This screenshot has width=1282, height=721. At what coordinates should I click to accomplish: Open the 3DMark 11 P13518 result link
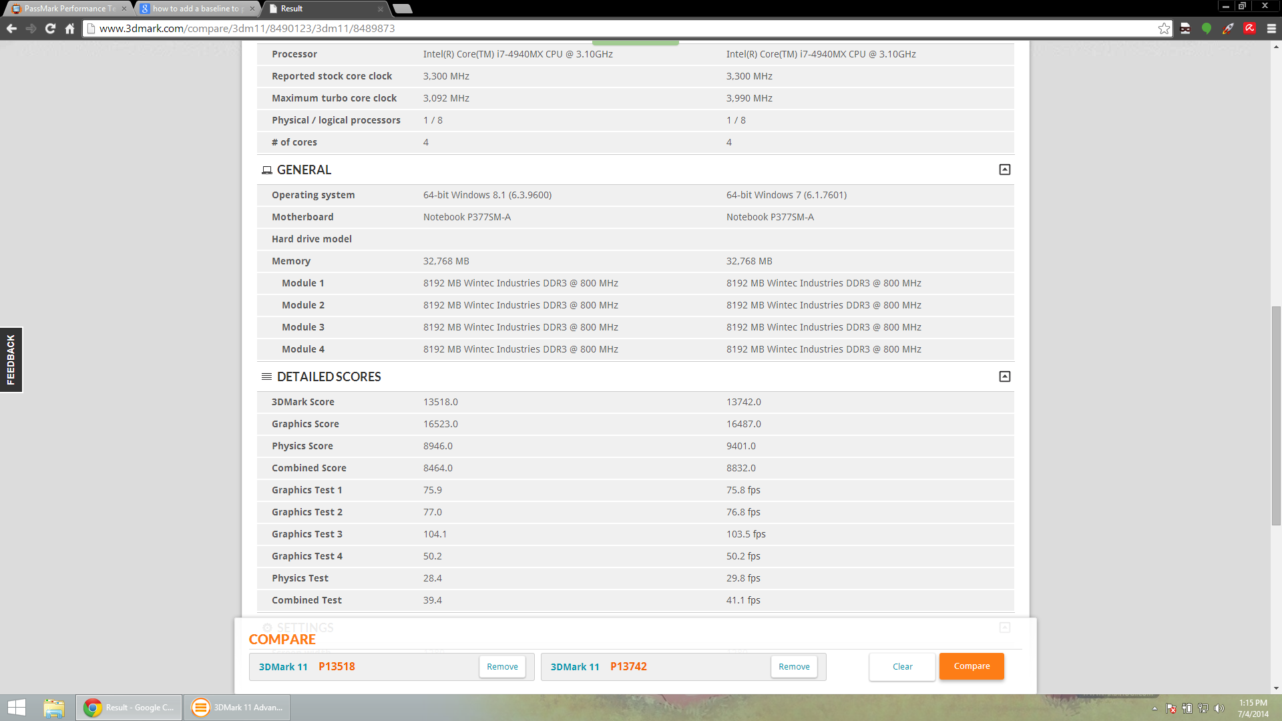pos(307,666)
